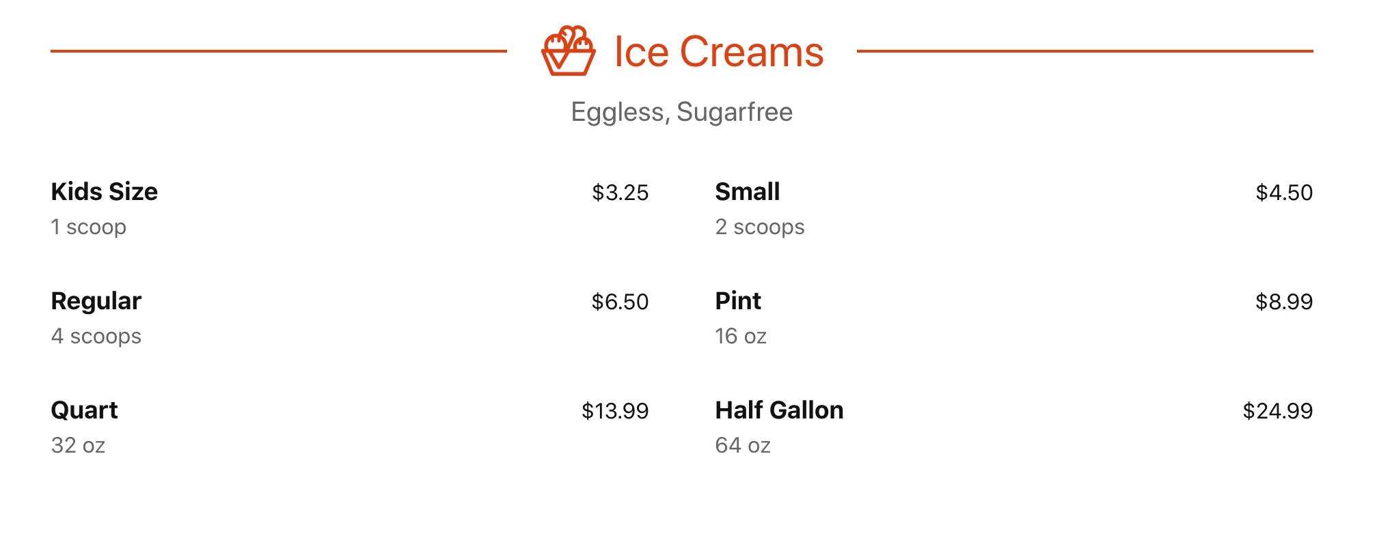
Task: Select the Quart menu item
Action: pos(84,410)
